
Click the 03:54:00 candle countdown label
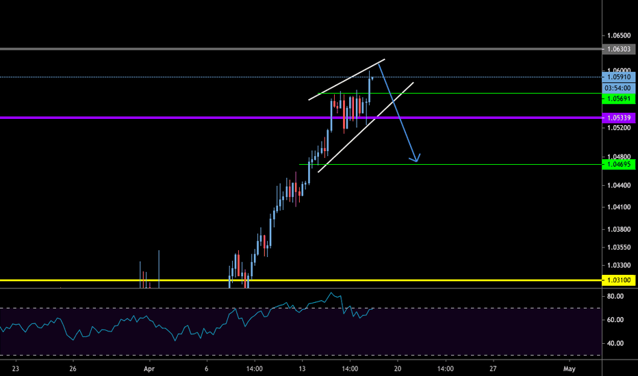click(618, 88)
